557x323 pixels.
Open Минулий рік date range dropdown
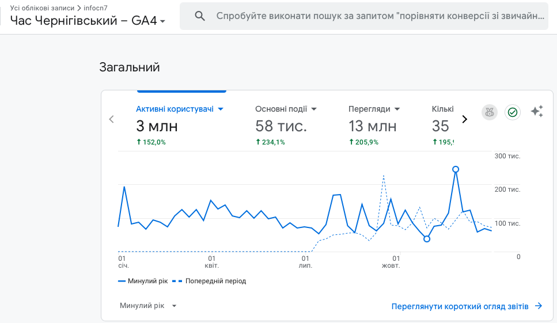[148, 306]
